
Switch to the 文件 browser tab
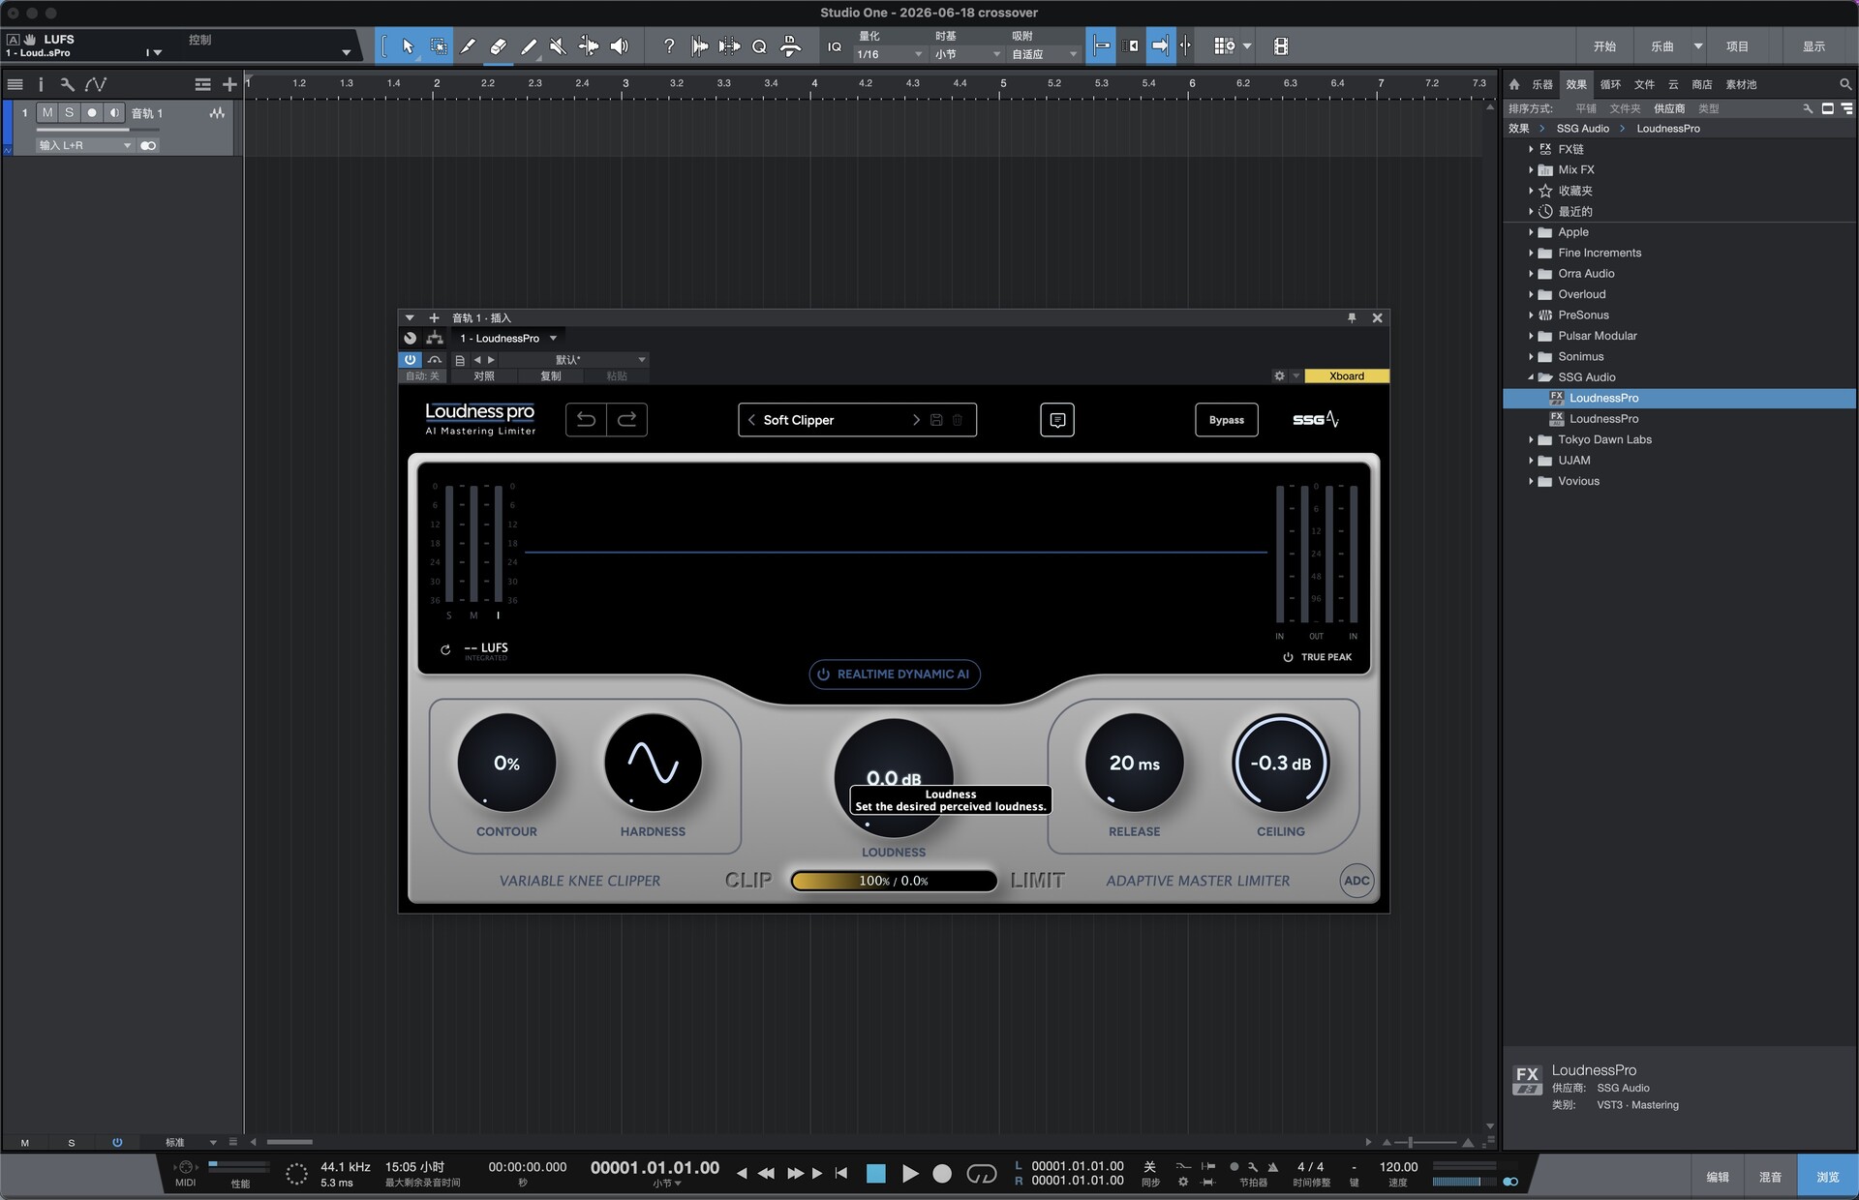[x=1644, y=85]
